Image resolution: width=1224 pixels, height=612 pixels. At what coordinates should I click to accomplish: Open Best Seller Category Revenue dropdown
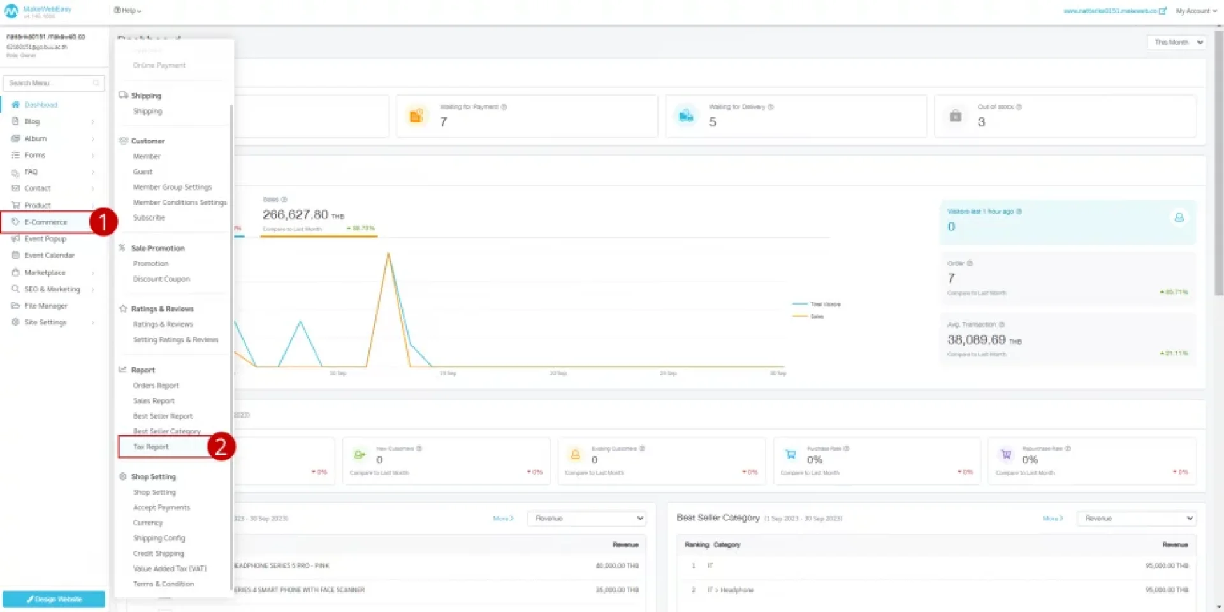1136,518
